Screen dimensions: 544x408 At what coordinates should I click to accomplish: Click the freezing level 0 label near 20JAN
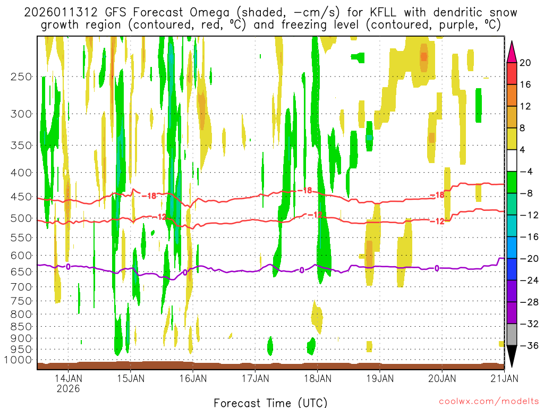tap(437, 268)
